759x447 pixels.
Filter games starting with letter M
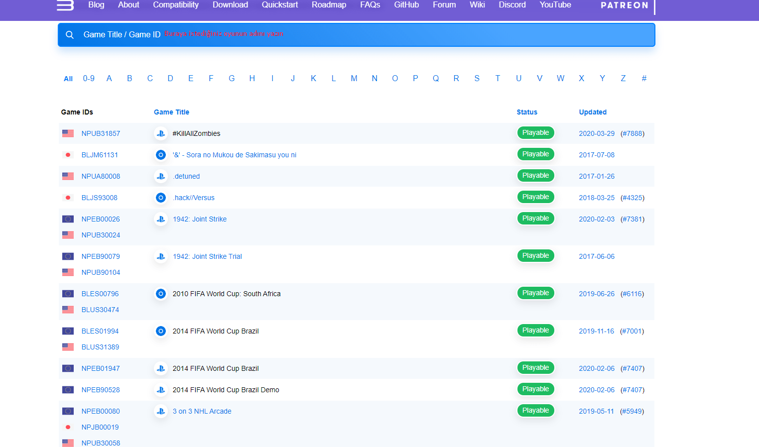(x=354, y=79)
